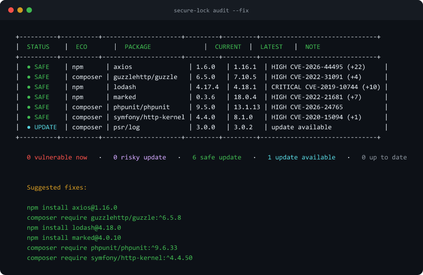Click the composer require phpunit/phpunit:^9.6.33 command
423x275 pixels.
coord(102,248)
